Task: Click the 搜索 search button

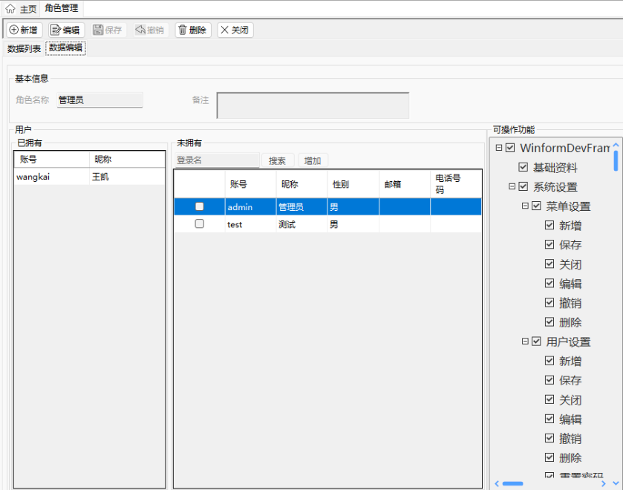Action: [x=277, y=160]
